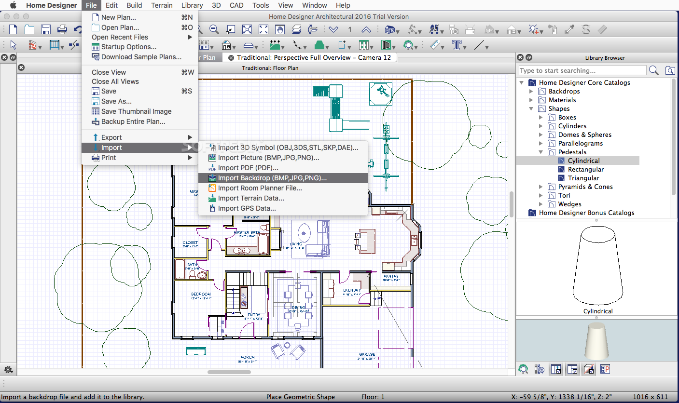
Task: Expand the Materials library folder
Action: pyautogui.click(x=531, y=100)
